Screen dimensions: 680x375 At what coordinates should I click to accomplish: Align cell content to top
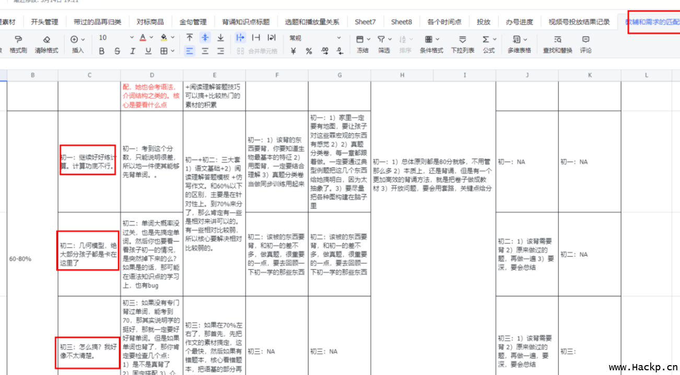(190, 38)
